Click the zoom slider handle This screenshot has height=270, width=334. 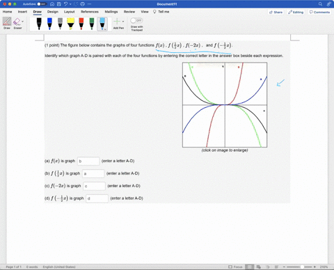coord(302,267)
